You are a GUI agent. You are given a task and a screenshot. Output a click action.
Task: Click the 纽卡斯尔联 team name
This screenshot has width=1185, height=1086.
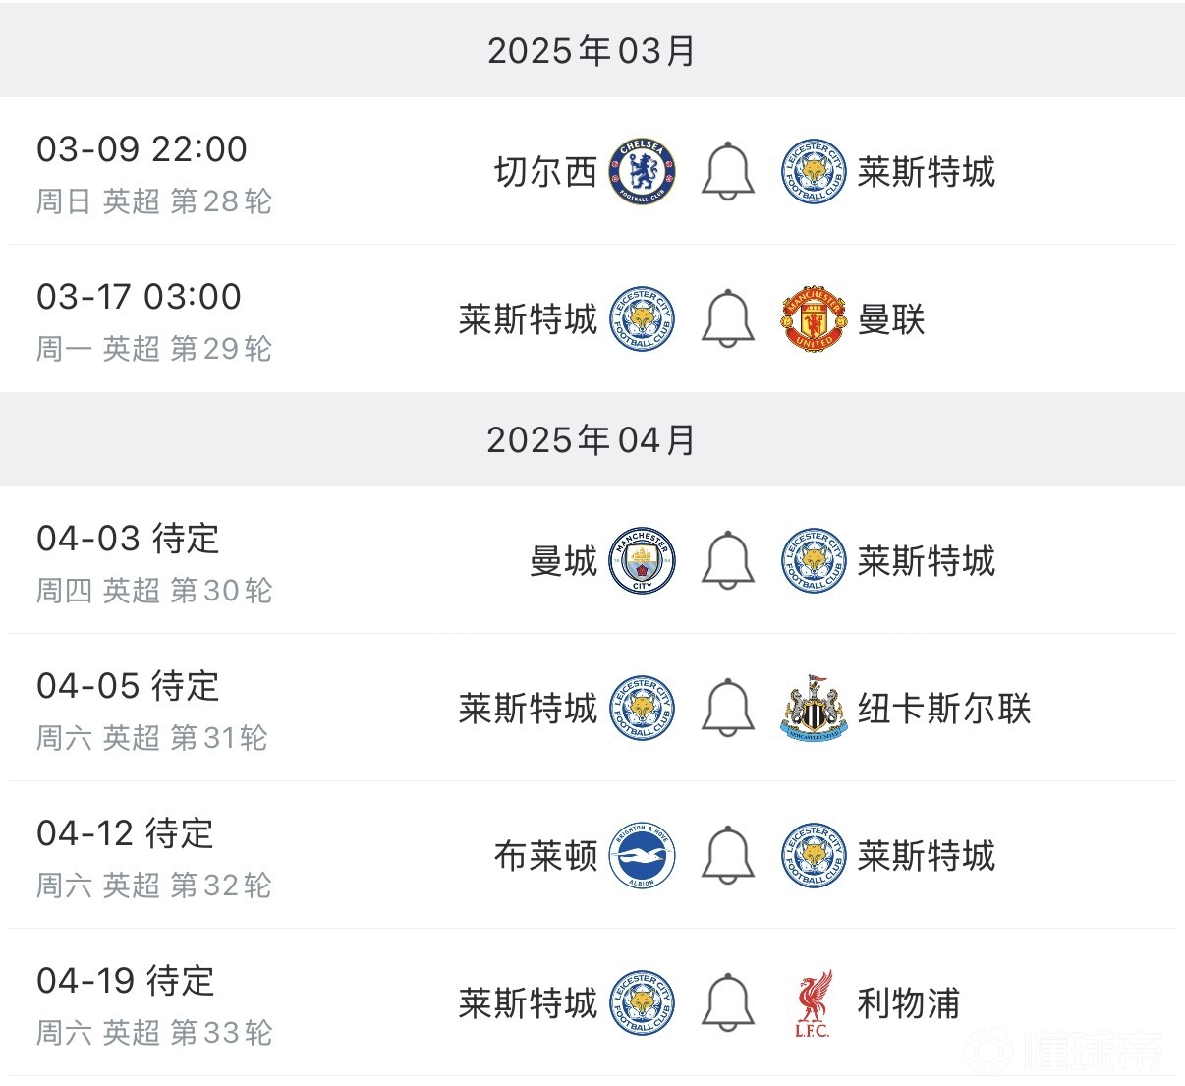pyautogui.click(x=943, y=709)
